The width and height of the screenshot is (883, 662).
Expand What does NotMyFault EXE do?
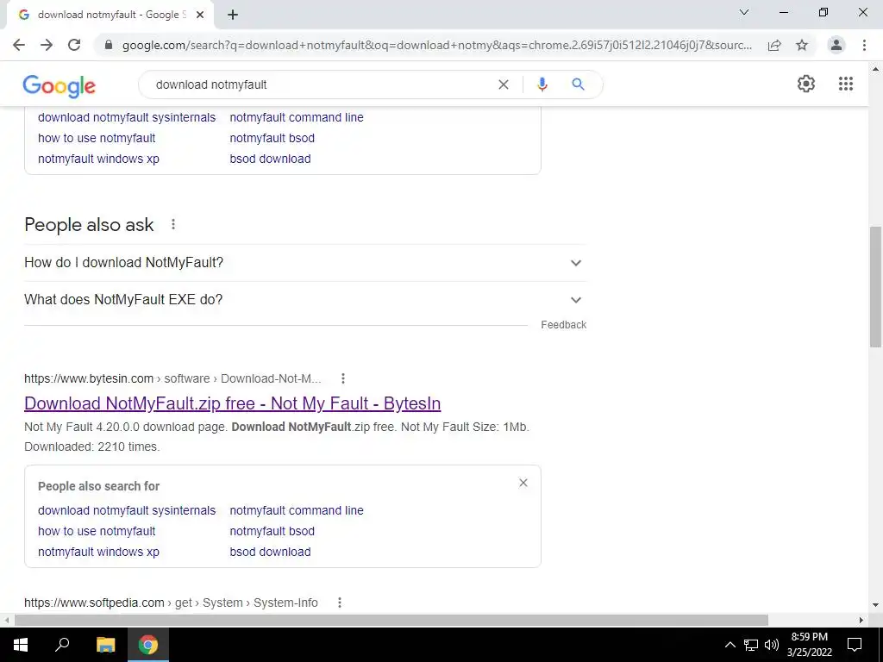[305, 299]
